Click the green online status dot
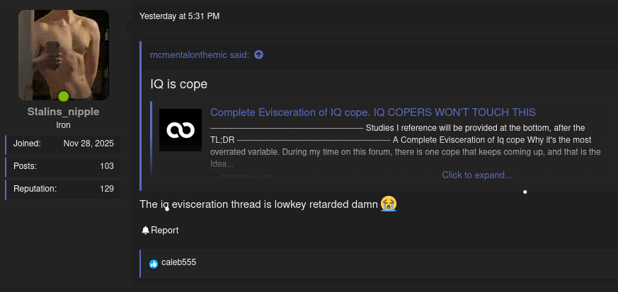 click(64, 96)
